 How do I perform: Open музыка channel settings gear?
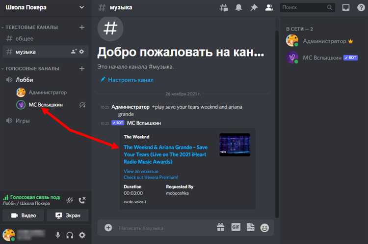[x=81, y=51]
